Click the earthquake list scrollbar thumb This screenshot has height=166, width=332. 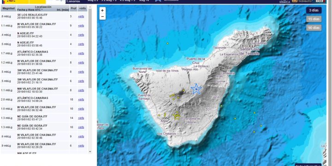[90, 48]
